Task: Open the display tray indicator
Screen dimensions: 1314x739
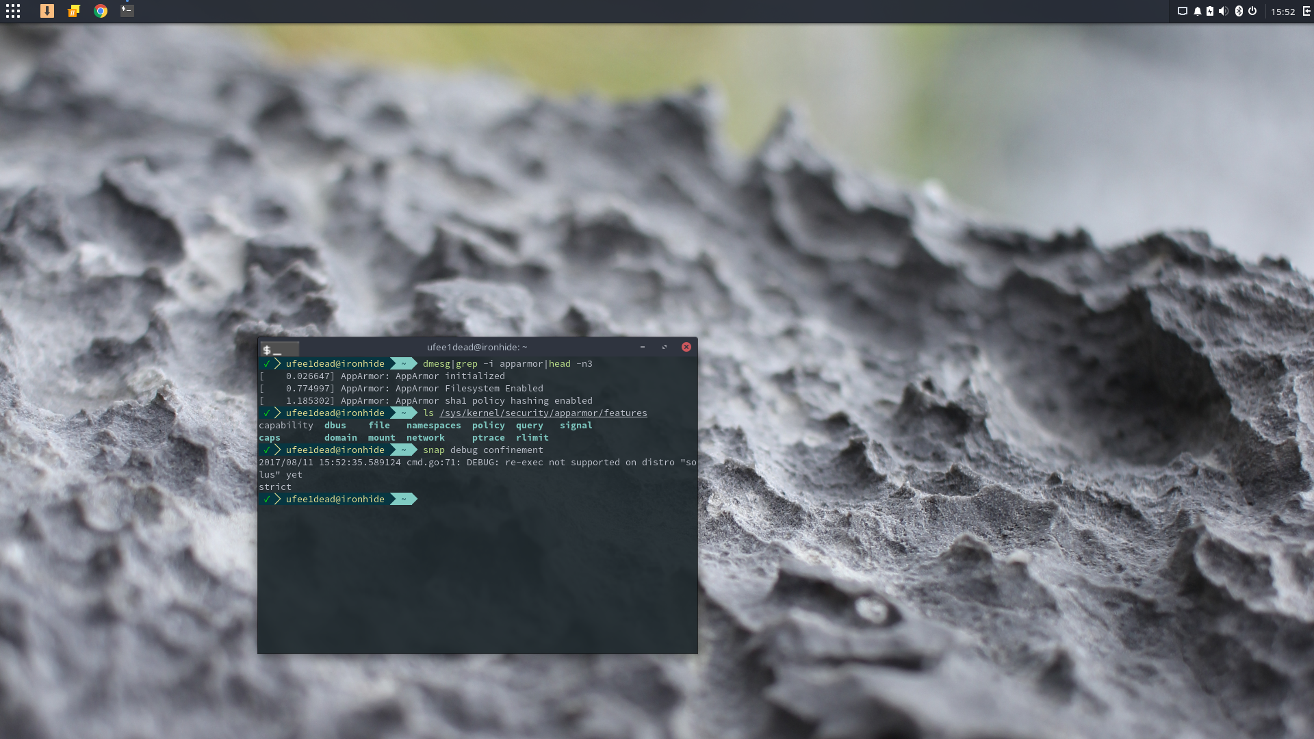Action: [x=1182, y=11]
